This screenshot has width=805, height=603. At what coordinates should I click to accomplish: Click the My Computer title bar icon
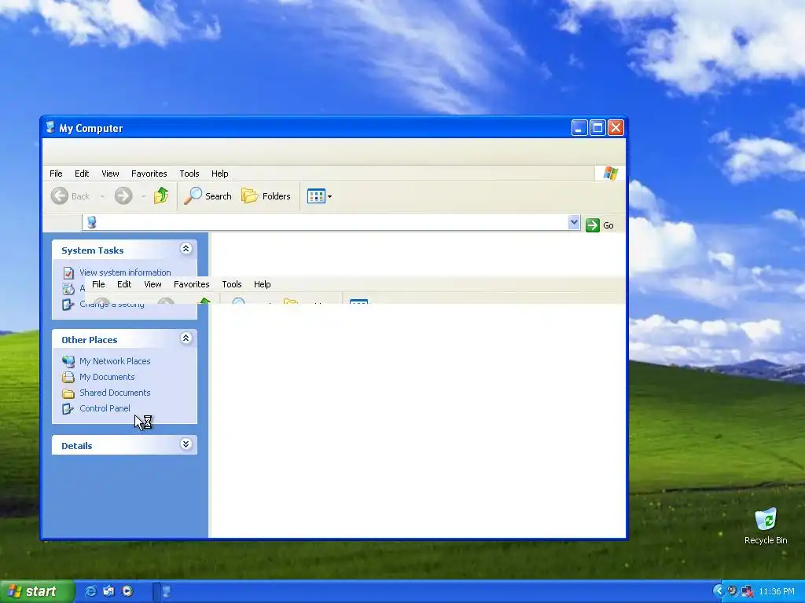pos(50,128)
